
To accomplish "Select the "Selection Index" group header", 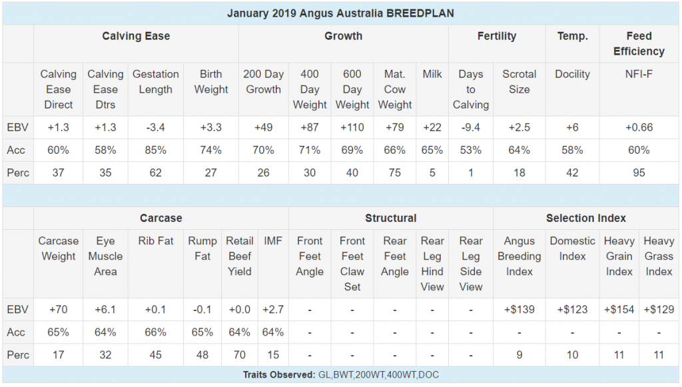I will (586, 218).
